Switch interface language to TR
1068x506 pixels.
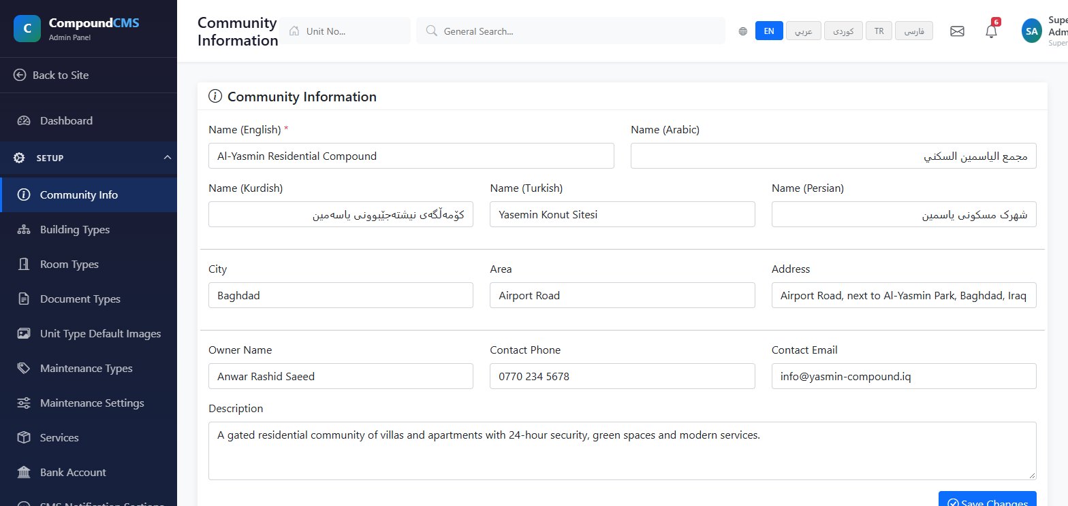click(x=879, y=31)
